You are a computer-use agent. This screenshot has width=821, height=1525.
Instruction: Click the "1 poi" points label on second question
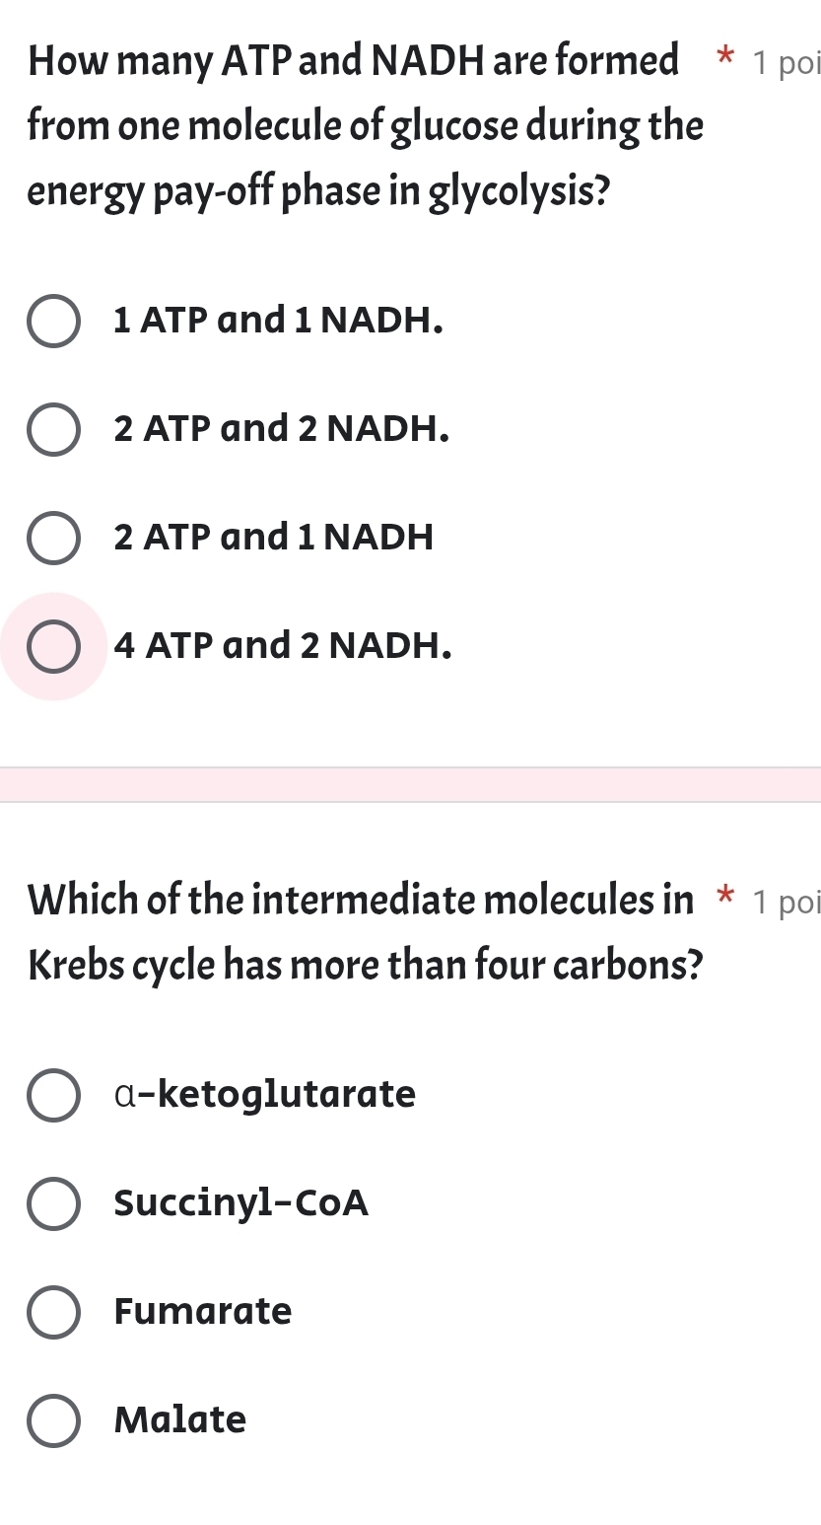point(786,902)
